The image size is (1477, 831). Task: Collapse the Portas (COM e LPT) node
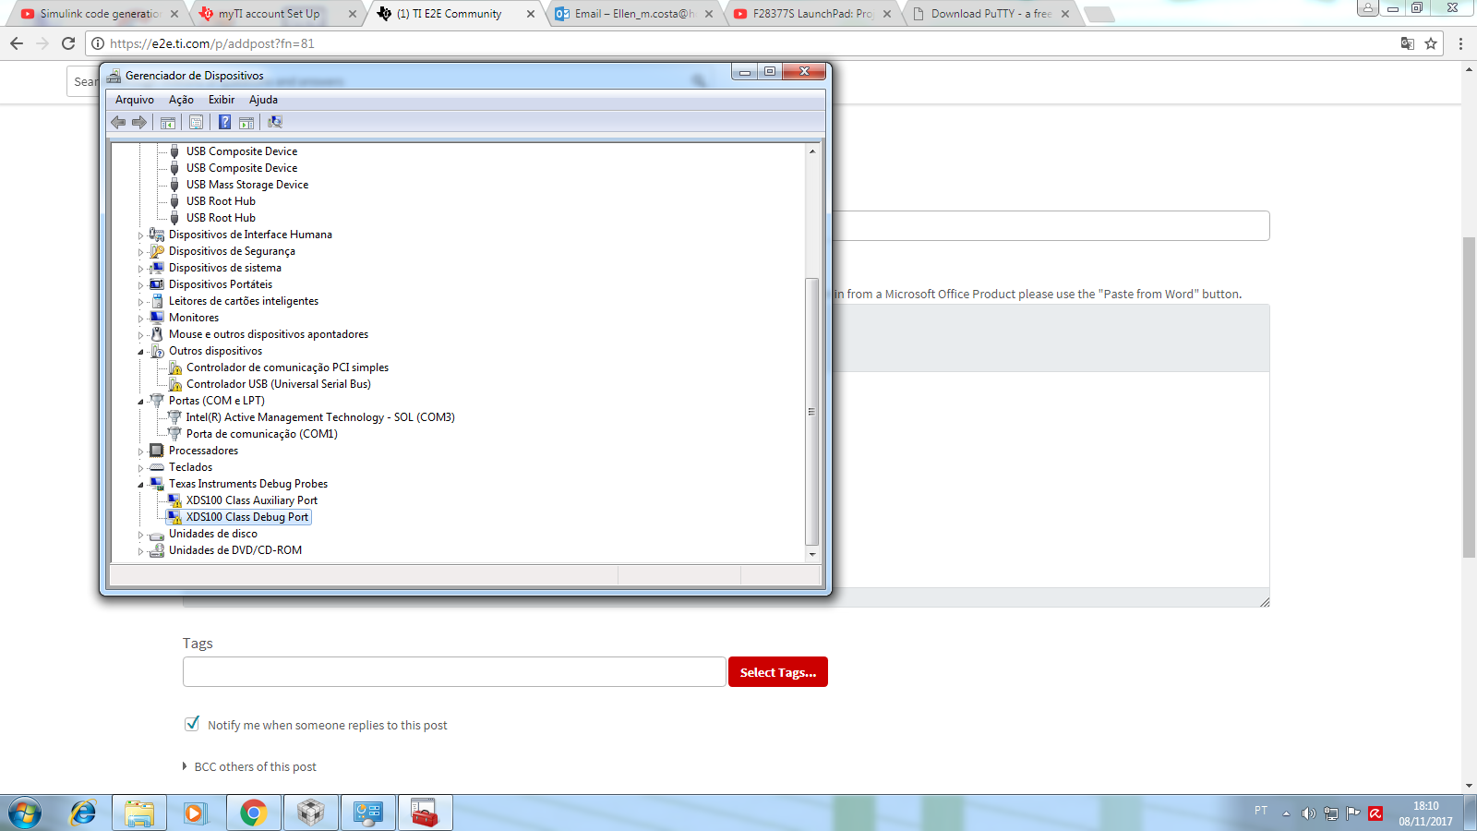[141, 402]
